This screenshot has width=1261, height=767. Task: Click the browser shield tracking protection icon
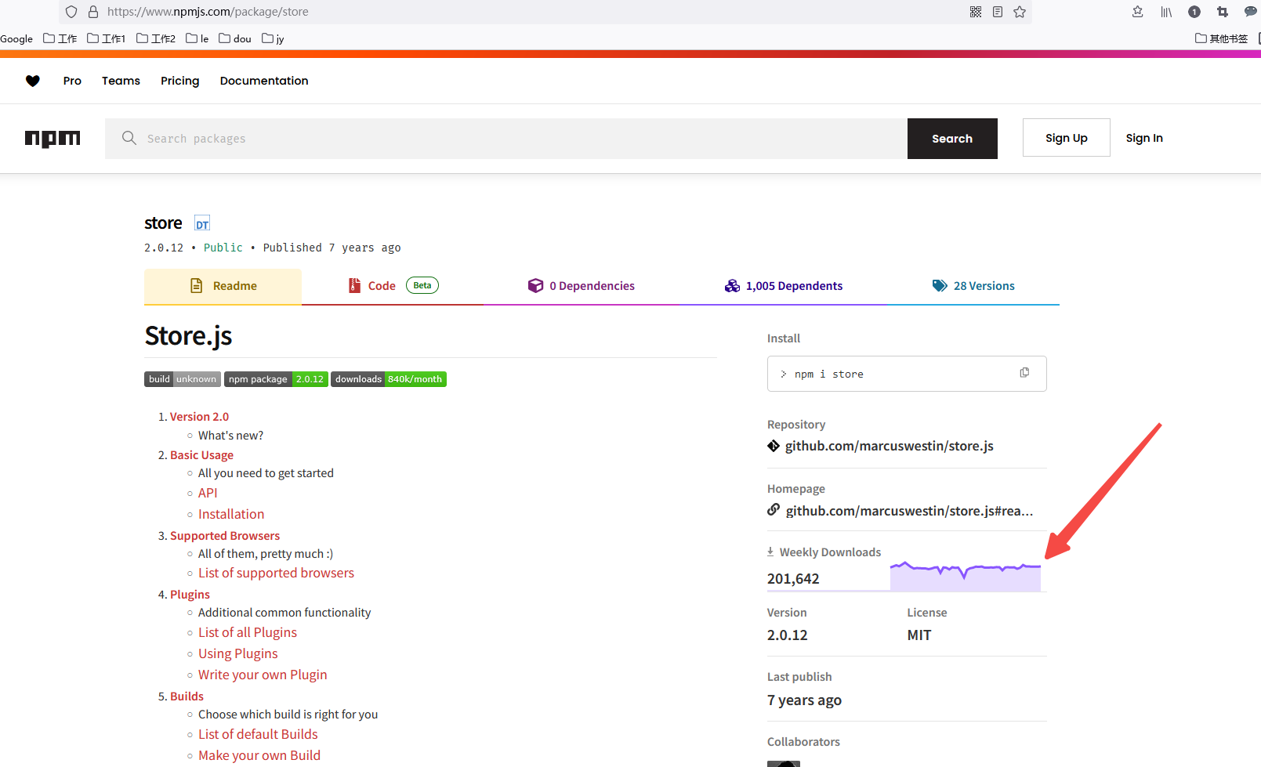click(71, 12)
